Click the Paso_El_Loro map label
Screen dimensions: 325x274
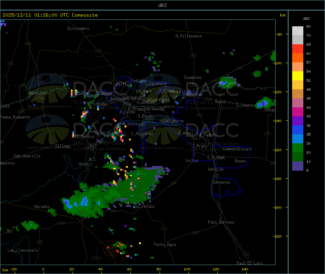click(x=250, y=263)
